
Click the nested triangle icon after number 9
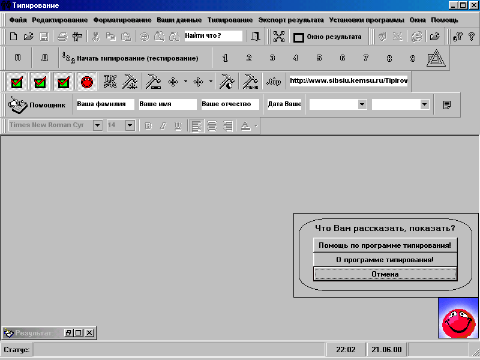coord(436,58)
